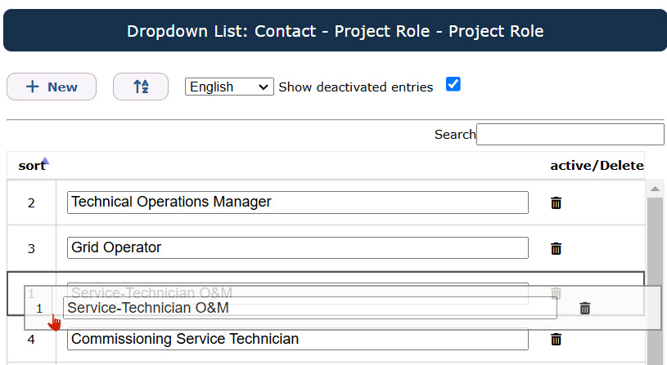667x365 pixels.
Task: Click the alphabetical sort A-Z button
Action: [x=141, y=87]
